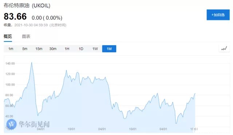This screenshot has height=135, width=233.
Task: Click the chart peak near 140.00
Action: 32,63
